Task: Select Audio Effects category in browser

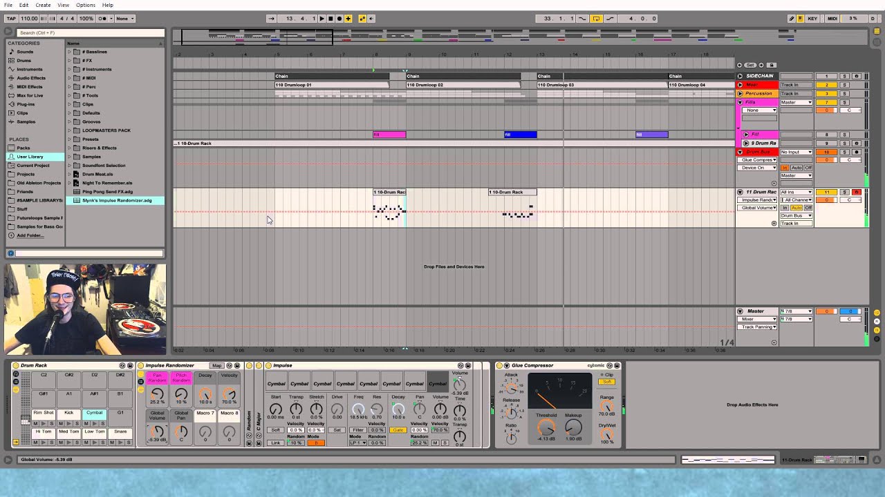Action: [x=31, y=78]
